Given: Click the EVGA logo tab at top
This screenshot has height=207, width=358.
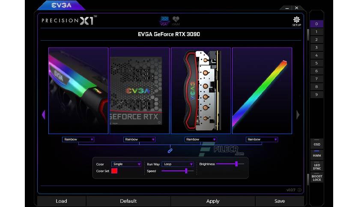Looking at the screenshot, I should coord(61,5).
